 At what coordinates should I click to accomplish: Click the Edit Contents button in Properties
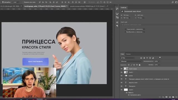point(135,29)
